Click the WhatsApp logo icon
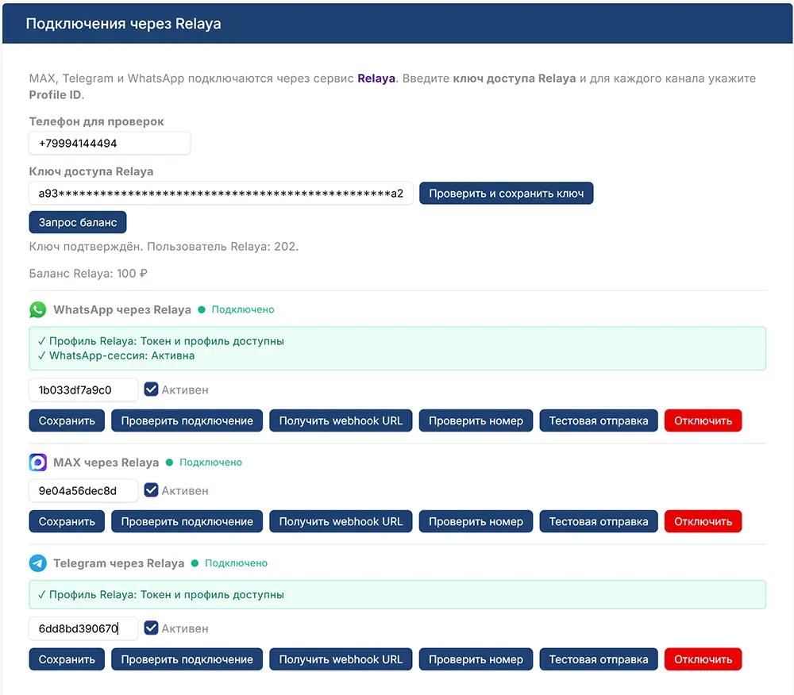The height and width of the screenshot is (695, 794). [37, 309]
